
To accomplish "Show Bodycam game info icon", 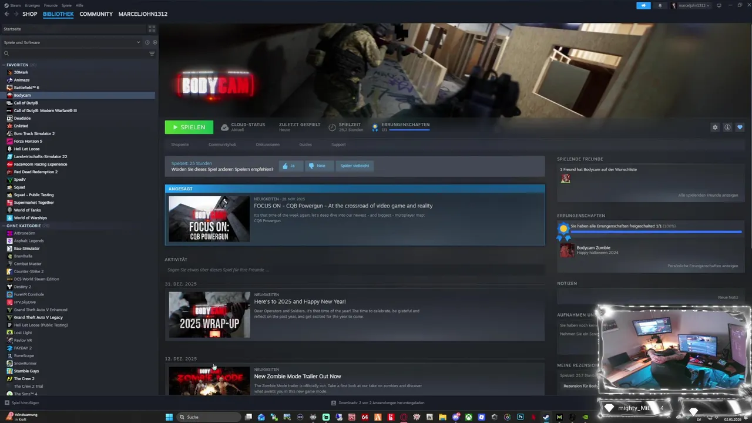I will tap(727, 127).
